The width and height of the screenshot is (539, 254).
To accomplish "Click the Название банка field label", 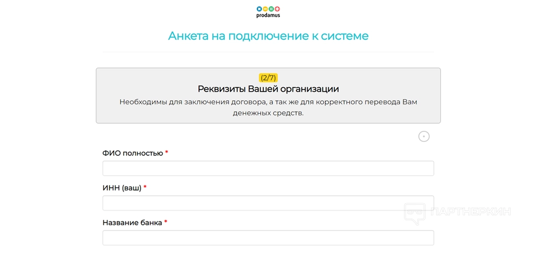I will pyautogui.click(x=132, y=223).
